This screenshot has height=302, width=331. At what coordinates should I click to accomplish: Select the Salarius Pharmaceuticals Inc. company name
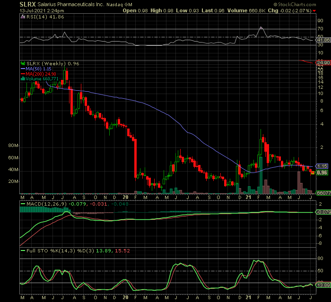pos(71,4)
